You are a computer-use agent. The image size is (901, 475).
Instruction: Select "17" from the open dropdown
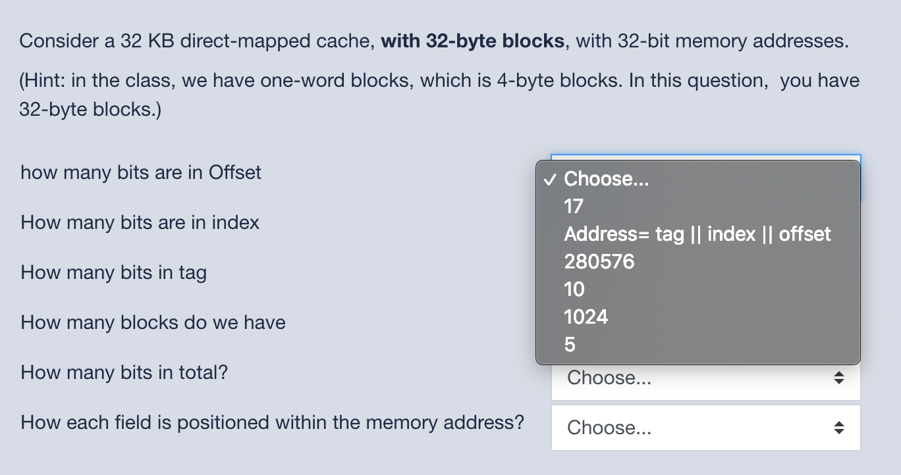[x=572, y=206]
